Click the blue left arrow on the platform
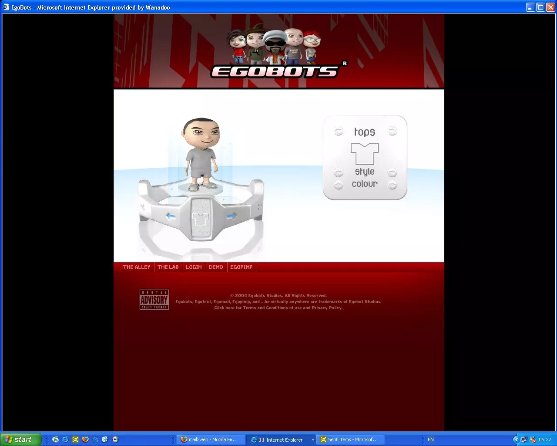 170,216
